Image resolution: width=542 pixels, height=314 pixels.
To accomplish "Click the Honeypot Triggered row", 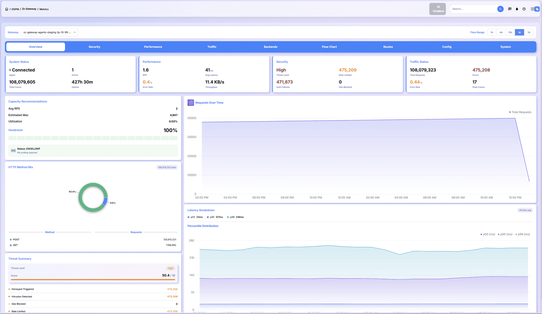I will pos(93,289).
